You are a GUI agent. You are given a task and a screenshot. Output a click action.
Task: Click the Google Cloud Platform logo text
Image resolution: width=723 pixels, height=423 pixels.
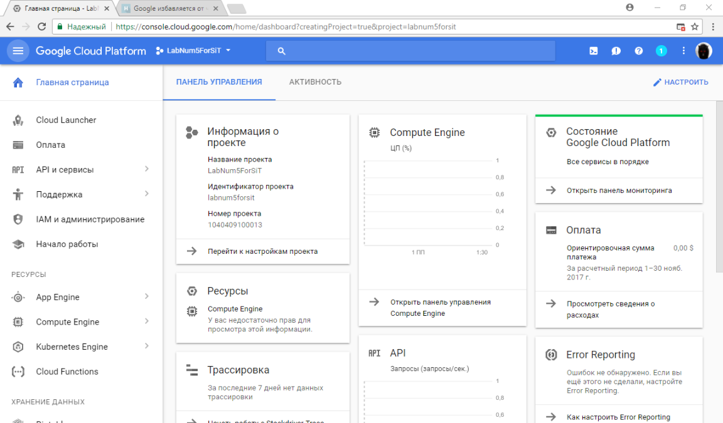click(x=91, y=51)
